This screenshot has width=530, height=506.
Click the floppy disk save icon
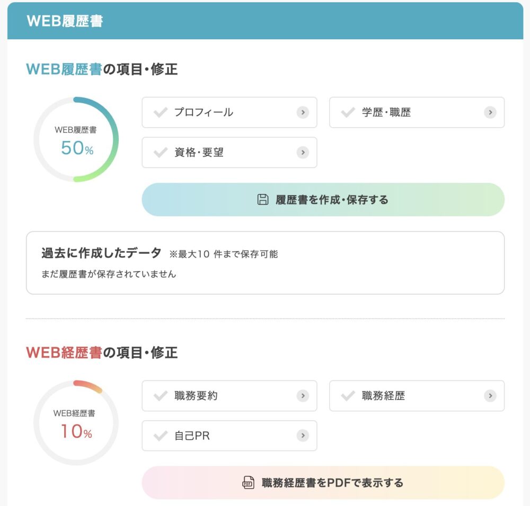tap(263, 199)
